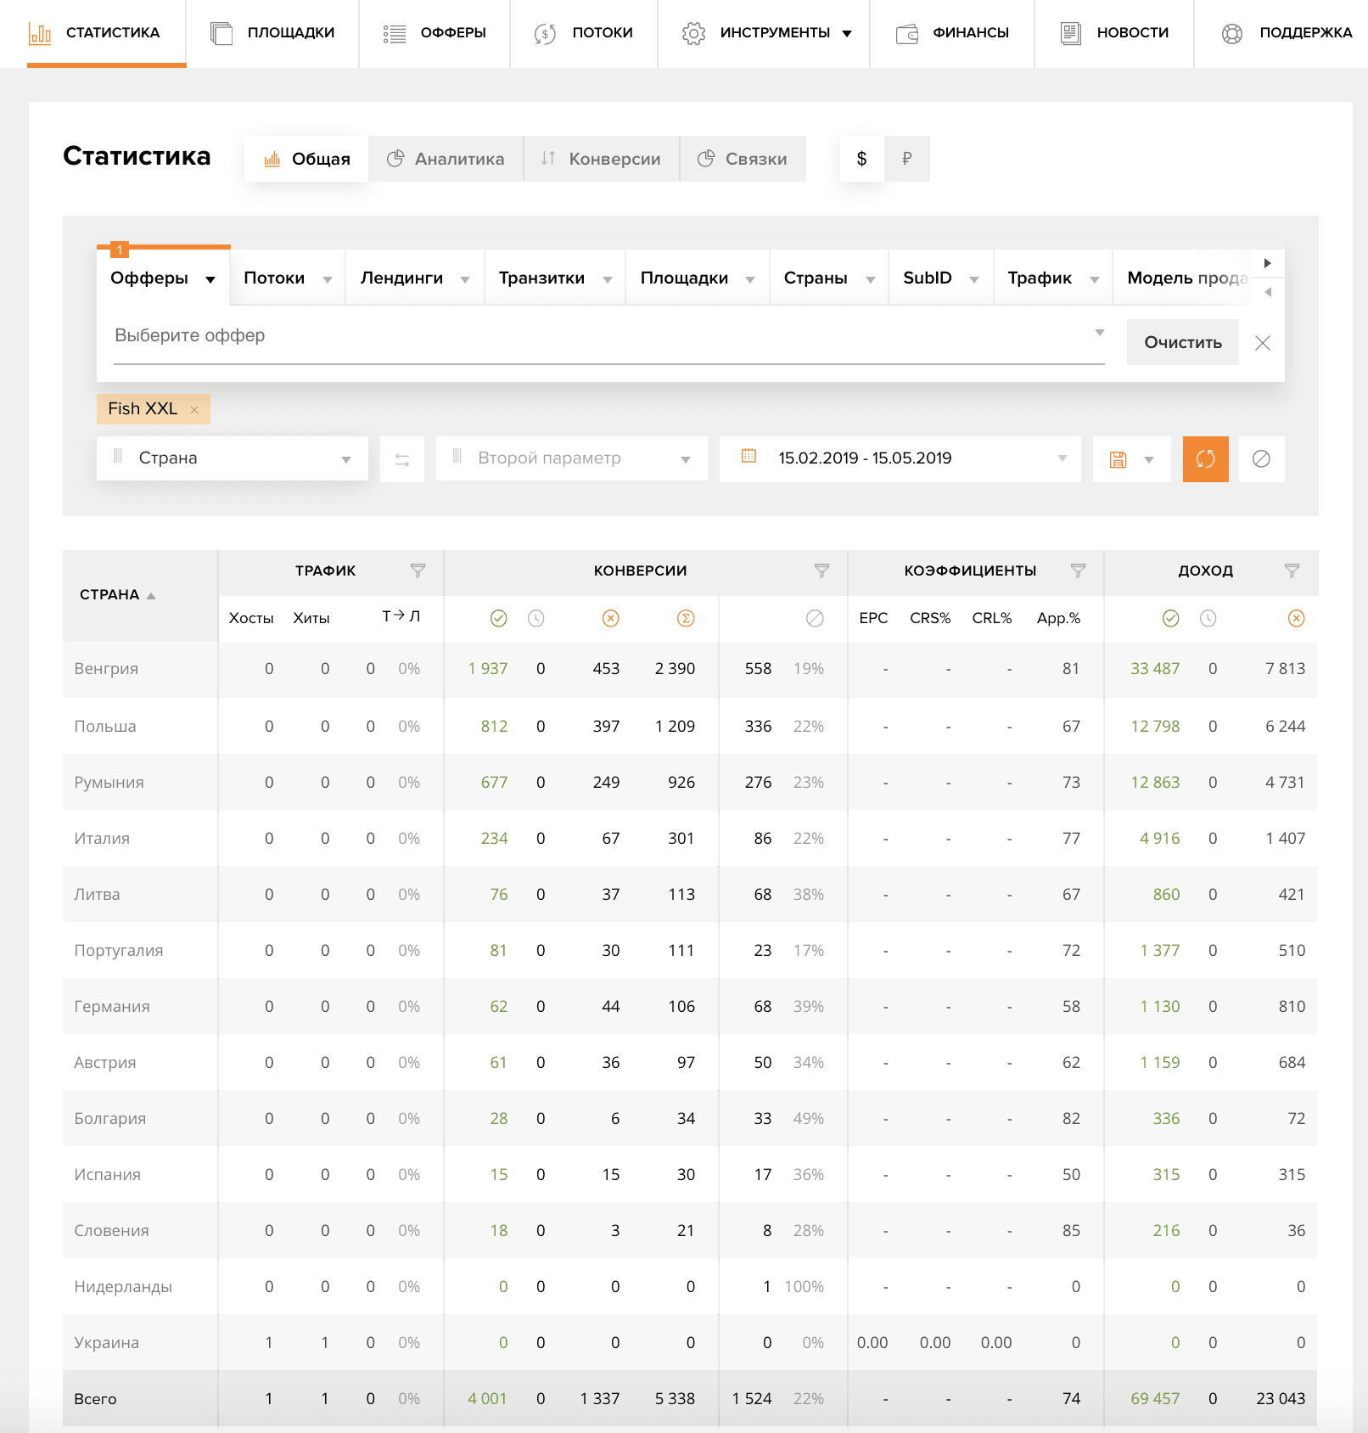Swap grouping parameters icon
The height and width of the screenshot is (1433, 1368).
tap(402, 459)
